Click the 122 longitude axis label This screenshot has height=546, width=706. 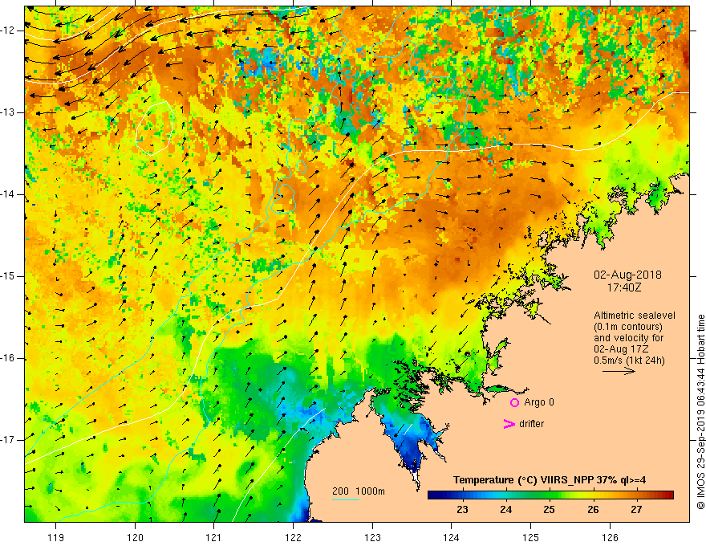(x=293, y=537)
